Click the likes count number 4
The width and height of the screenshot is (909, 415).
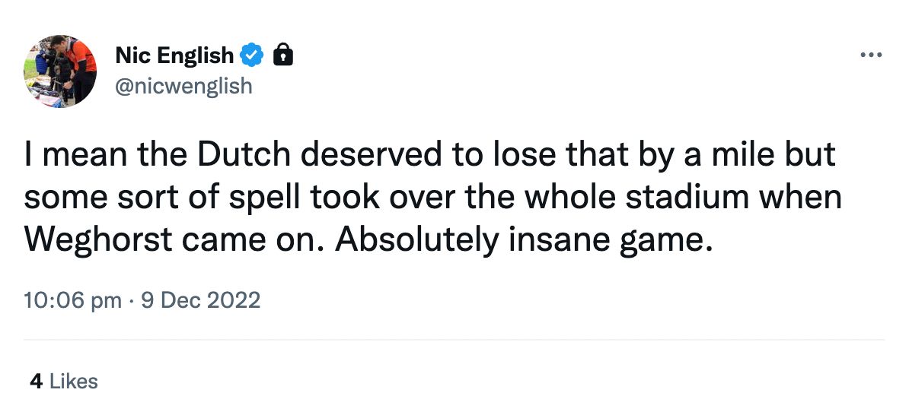35,381
